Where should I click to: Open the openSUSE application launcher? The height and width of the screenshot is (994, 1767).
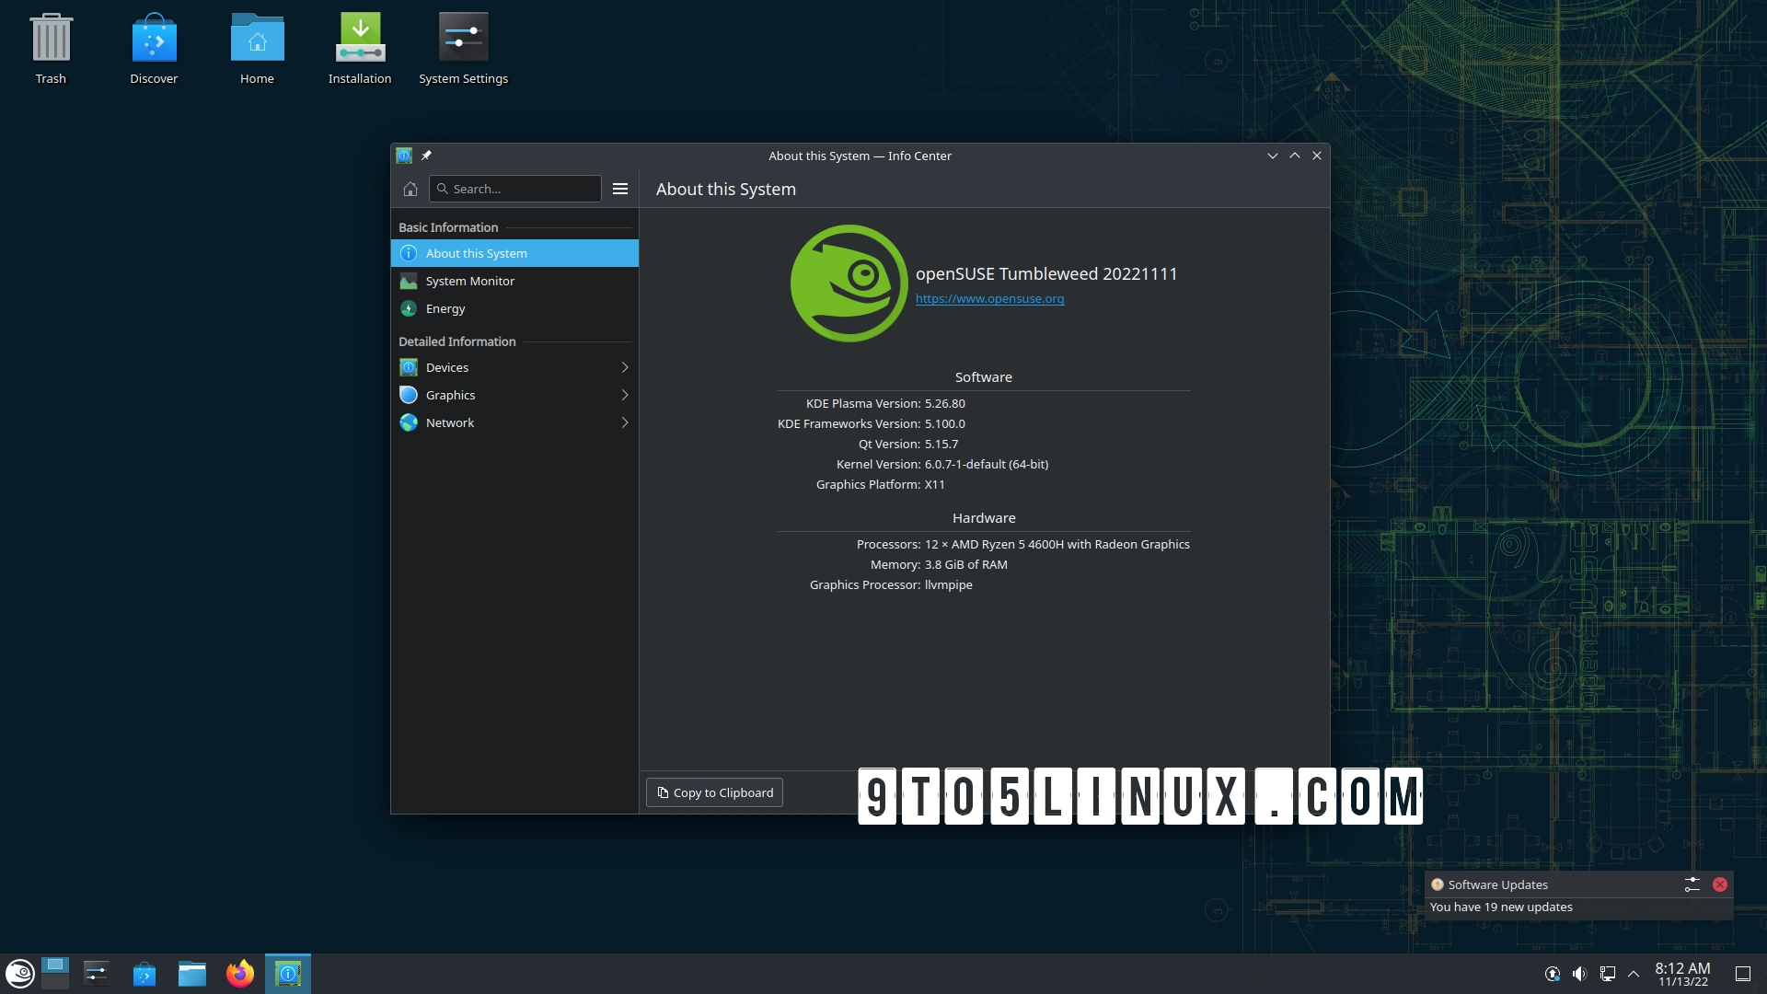20,973
